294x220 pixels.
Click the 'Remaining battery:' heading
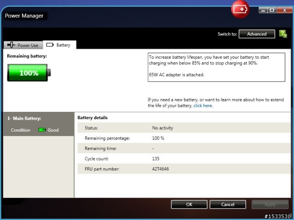[27, 56]
